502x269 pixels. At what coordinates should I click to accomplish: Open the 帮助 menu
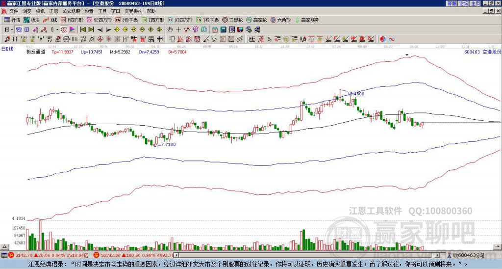click(151, 11)
